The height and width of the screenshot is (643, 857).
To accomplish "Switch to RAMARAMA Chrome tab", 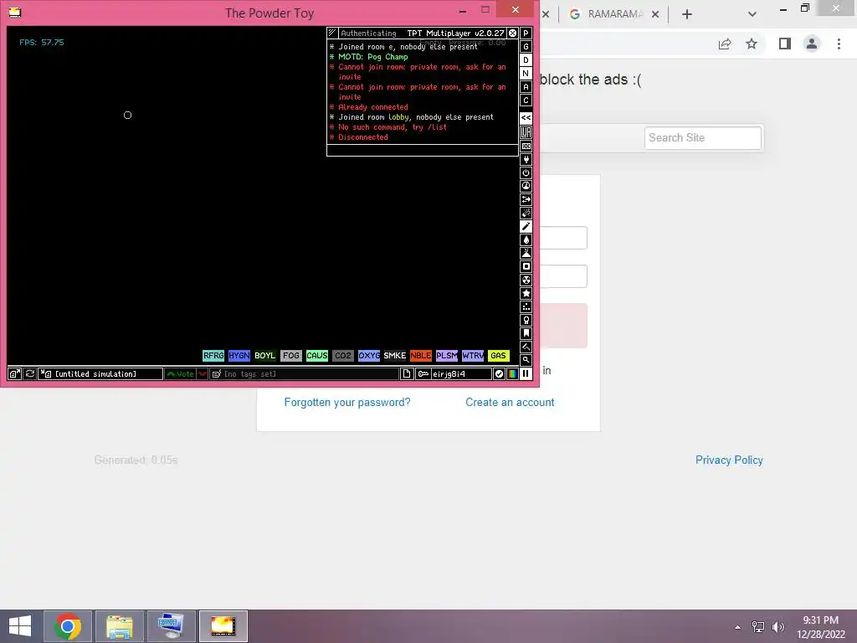I will pyautogui.click(x=613, y=14).
